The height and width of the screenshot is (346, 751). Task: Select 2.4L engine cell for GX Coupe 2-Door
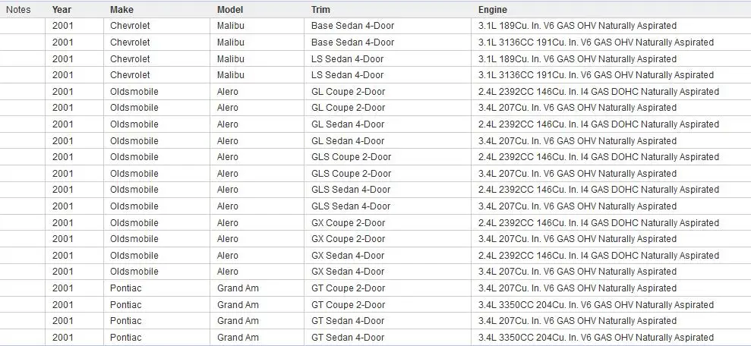pyautogui.click(x=598, y=222)
